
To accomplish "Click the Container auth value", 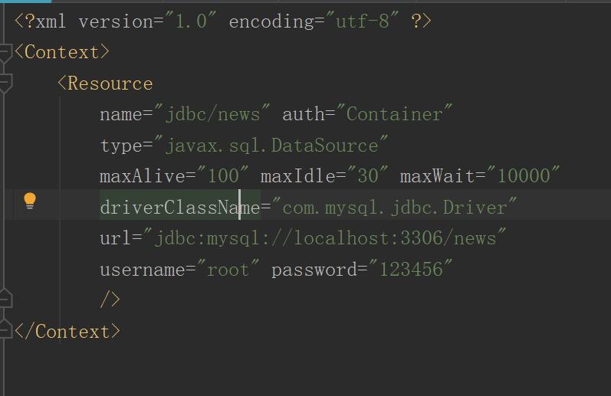I will point(394,114).
